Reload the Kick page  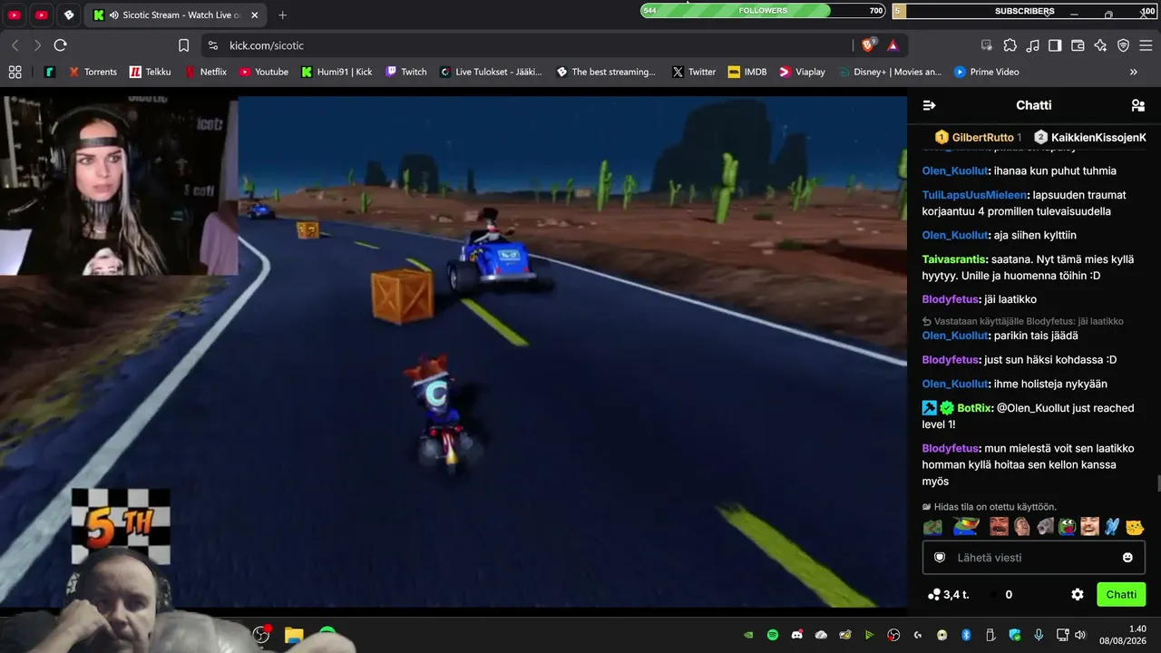coord(61,45)
